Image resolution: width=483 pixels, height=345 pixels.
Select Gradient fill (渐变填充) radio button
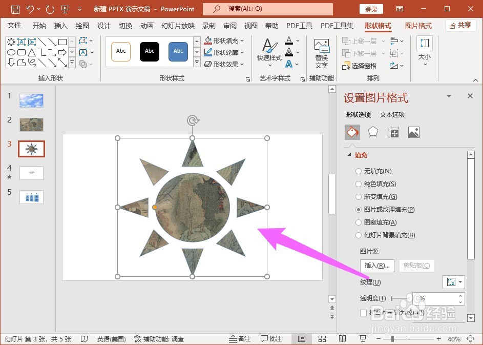coord(358,197)
